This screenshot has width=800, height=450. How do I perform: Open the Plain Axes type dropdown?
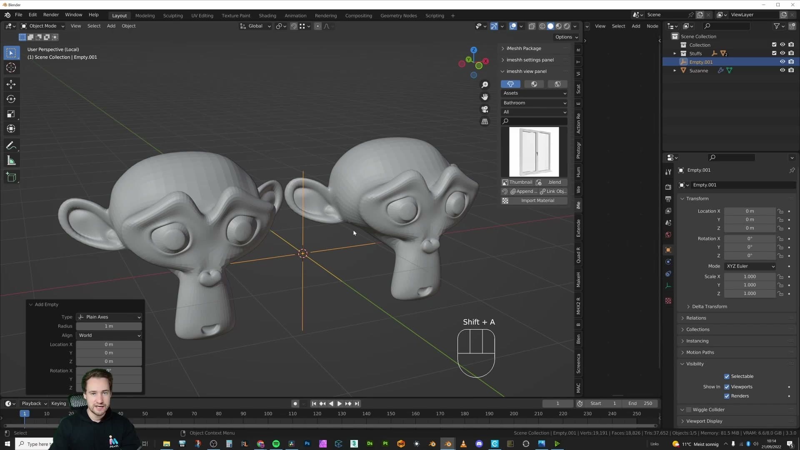[x=109, y=317]
